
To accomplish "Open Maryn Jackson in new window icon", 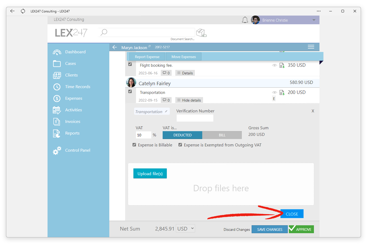I will 149,46.
